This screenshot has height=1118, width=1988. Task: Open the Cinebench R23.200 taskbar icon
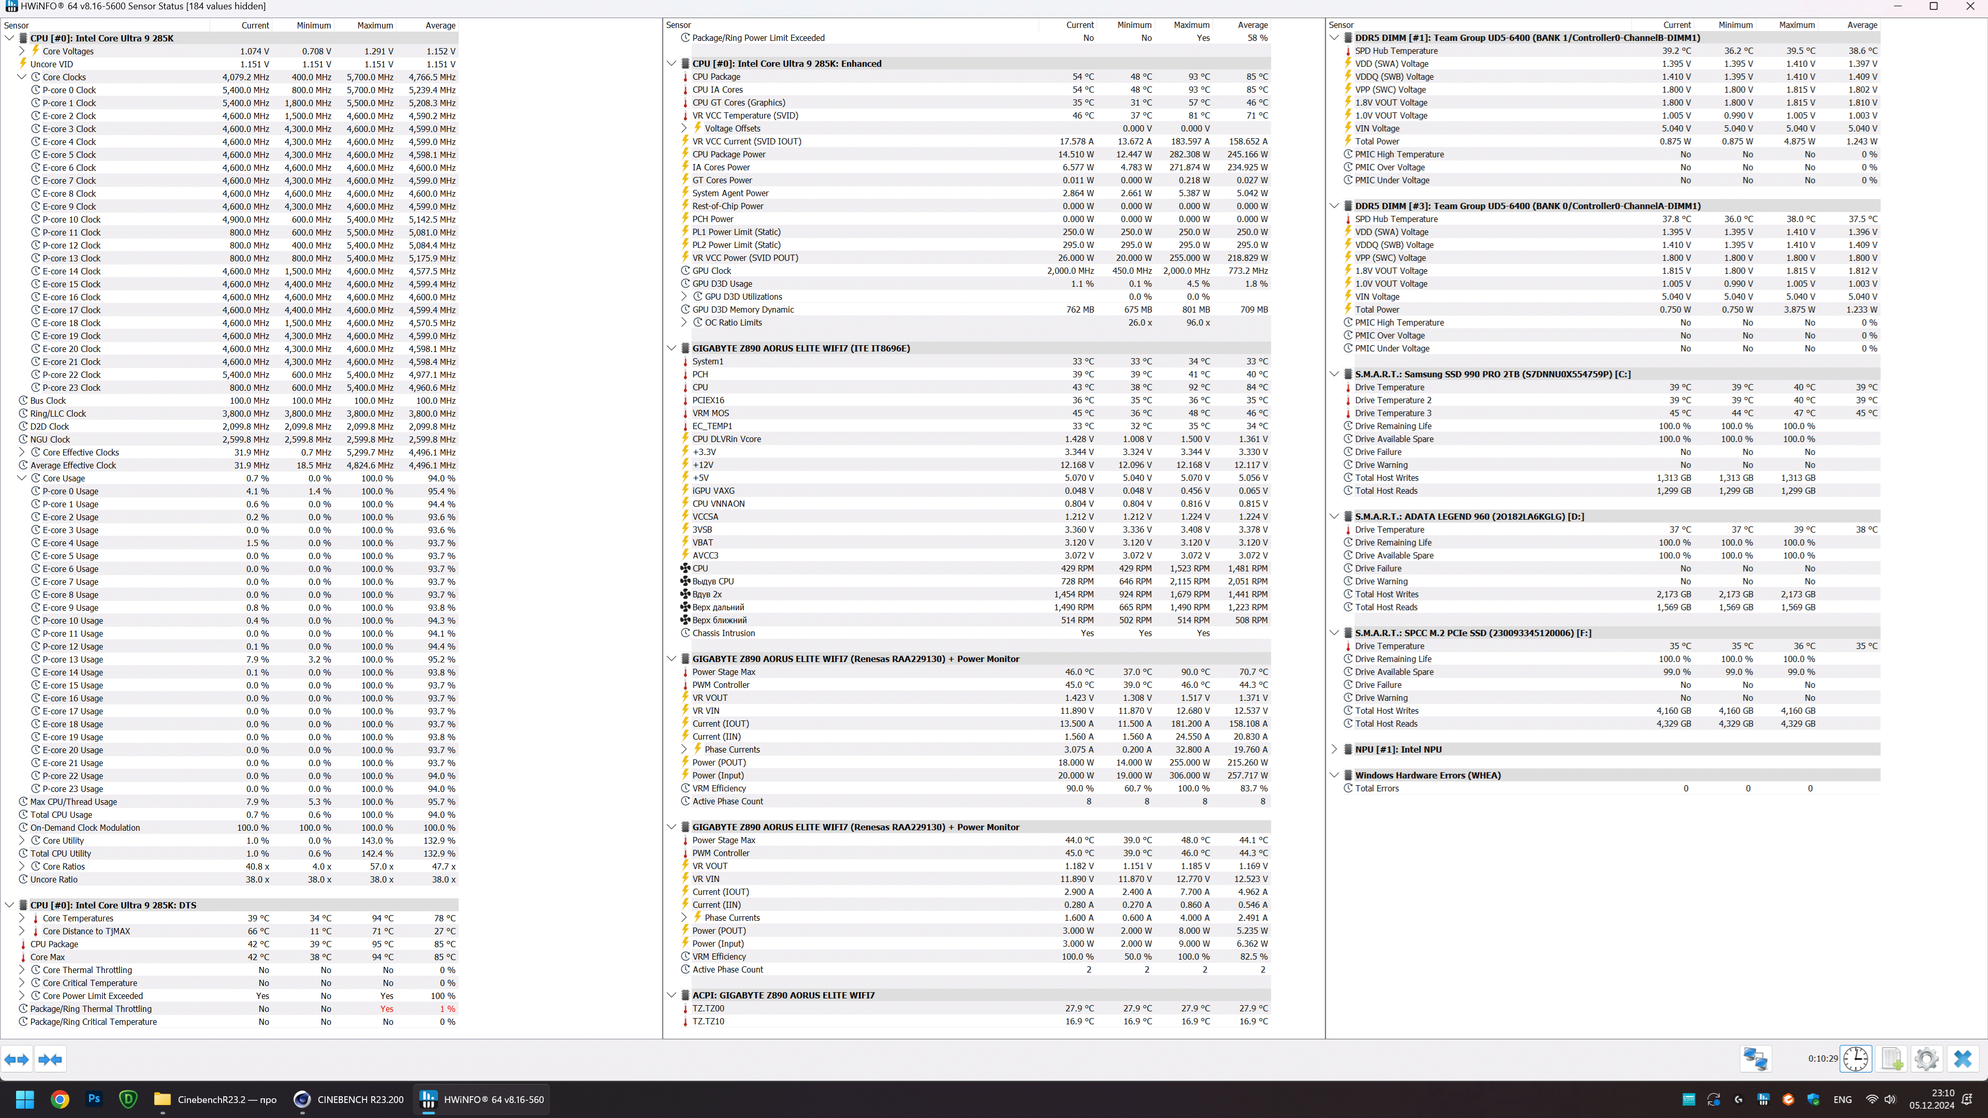(x=349, y=1099)
